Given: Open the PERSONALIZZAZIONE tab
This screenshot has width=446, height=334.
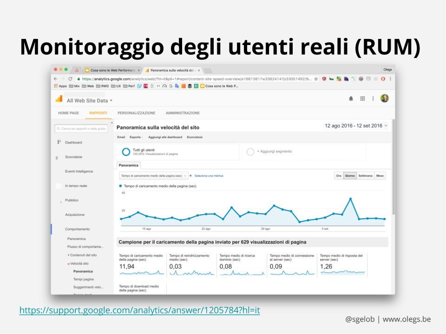Looking at the screenshot, I should coord(137,113).
